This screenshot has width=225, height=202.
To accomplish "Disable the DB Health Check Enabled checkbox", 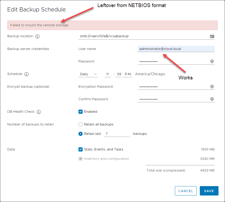I will 81,111.
